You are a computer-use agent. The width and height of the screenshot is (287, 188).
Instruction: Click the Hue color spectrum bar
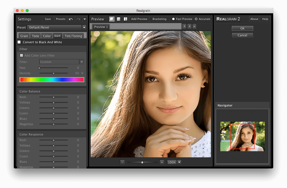(x=52, y=80)
